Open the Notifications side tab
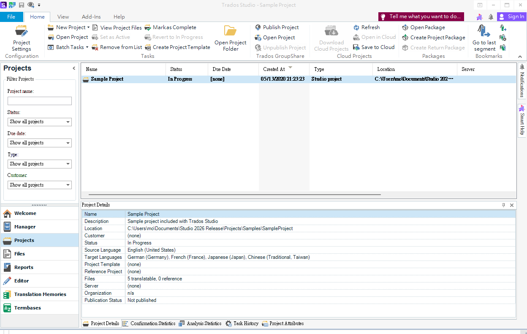This screenshot has height=334, width=527. (522, 81)
